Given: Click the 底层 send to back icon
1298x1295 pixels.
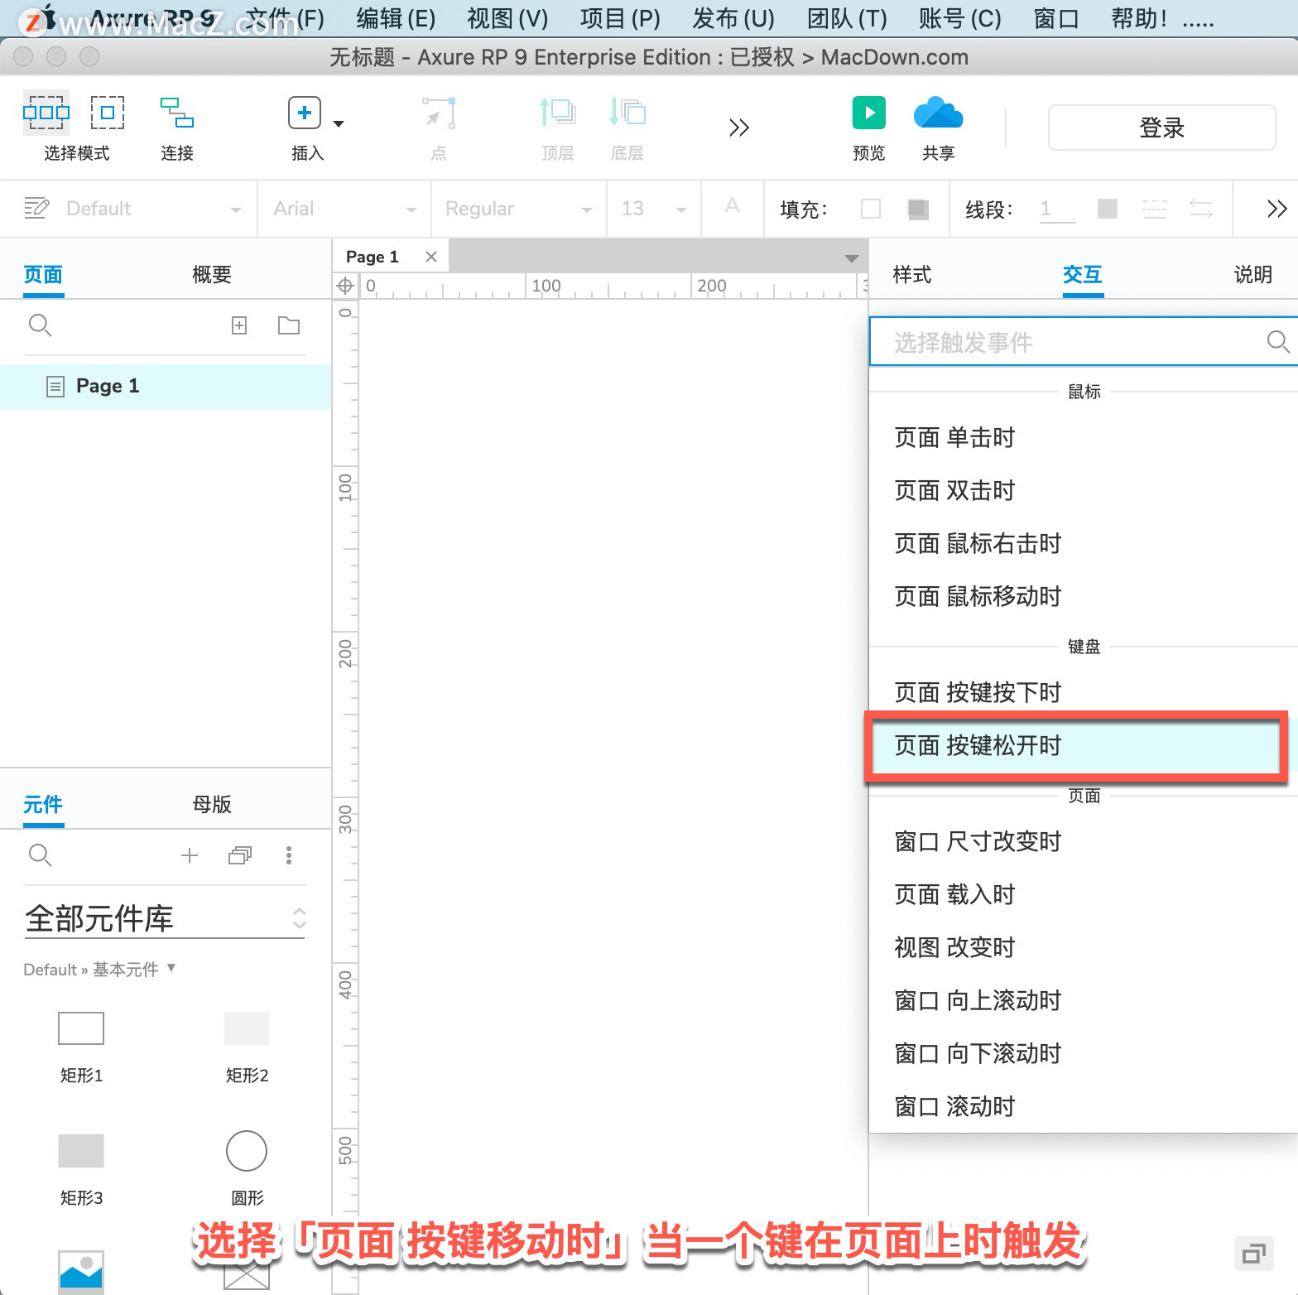Looking at the screenshot, I should tap(627, 112).
